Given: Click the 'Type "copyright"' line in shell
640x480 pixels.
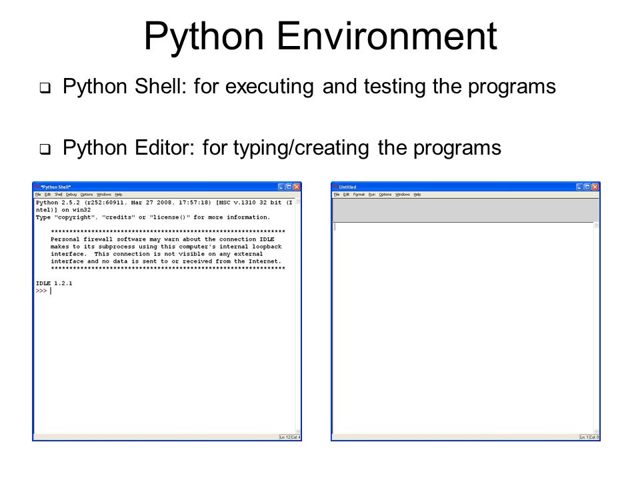Looking at the screenshot, I should click(153, 217).
